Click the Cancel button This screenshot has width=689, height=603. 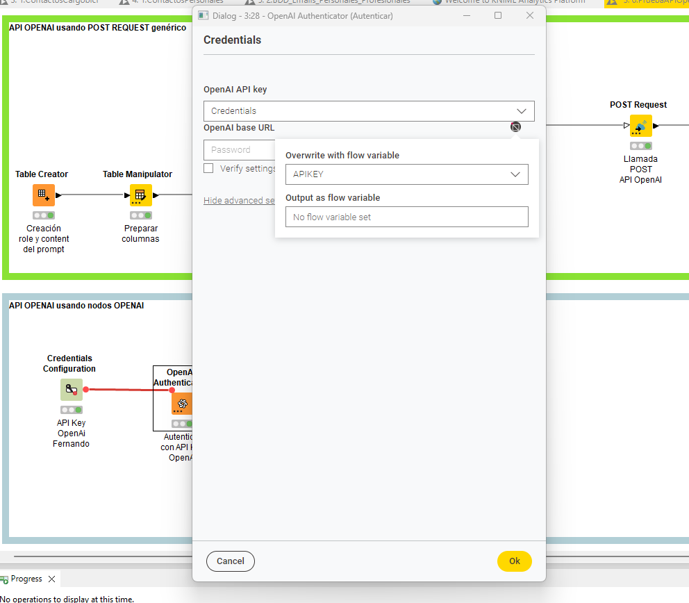[231, 561]
